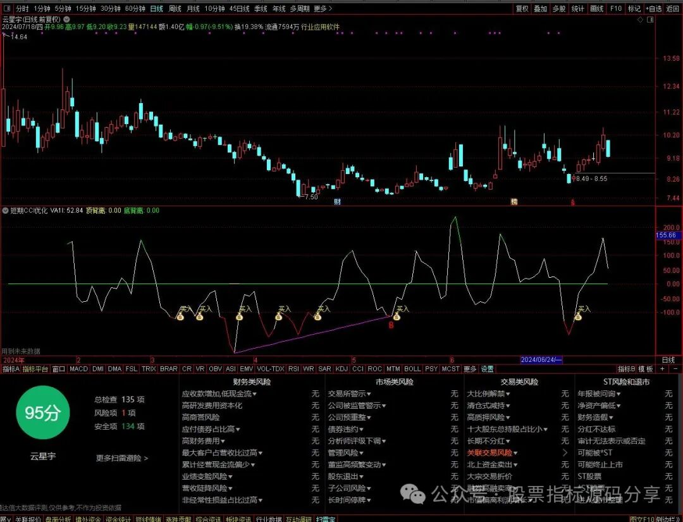Click the plus button to add indicator pane
The width and height of the screenshot is (683, 522).
click(663, 369)
